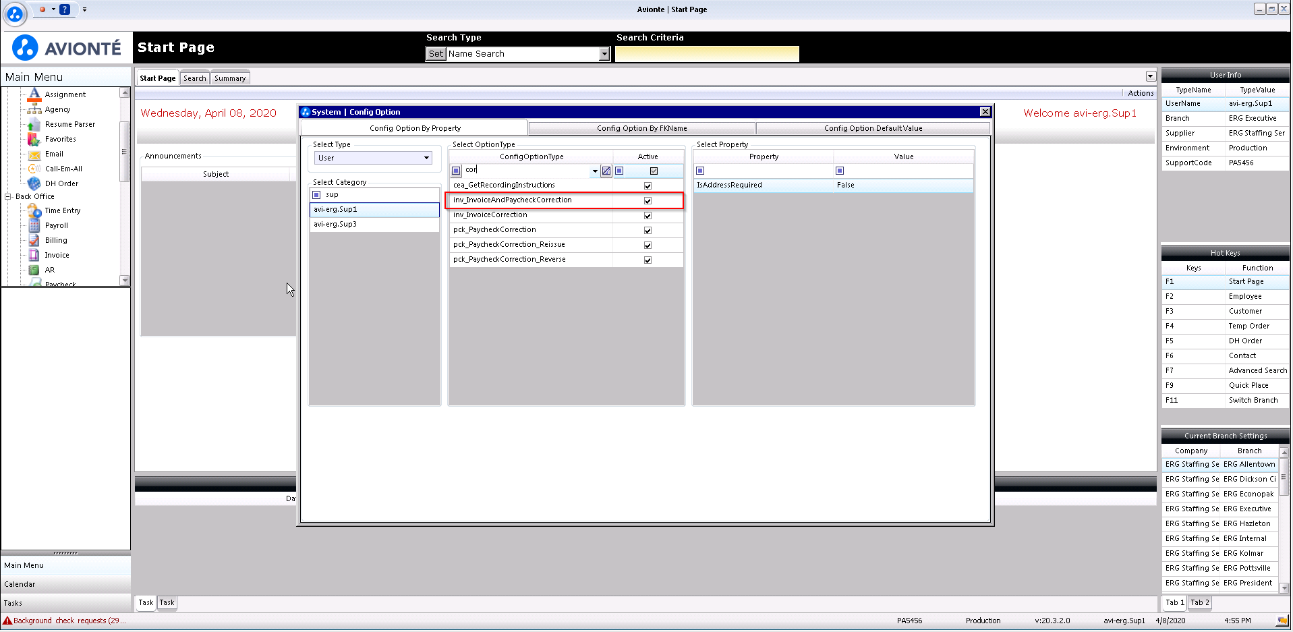Open the Calendar pane button
The width and height of the screenshot is (1293, 632).
click(65, 584)
